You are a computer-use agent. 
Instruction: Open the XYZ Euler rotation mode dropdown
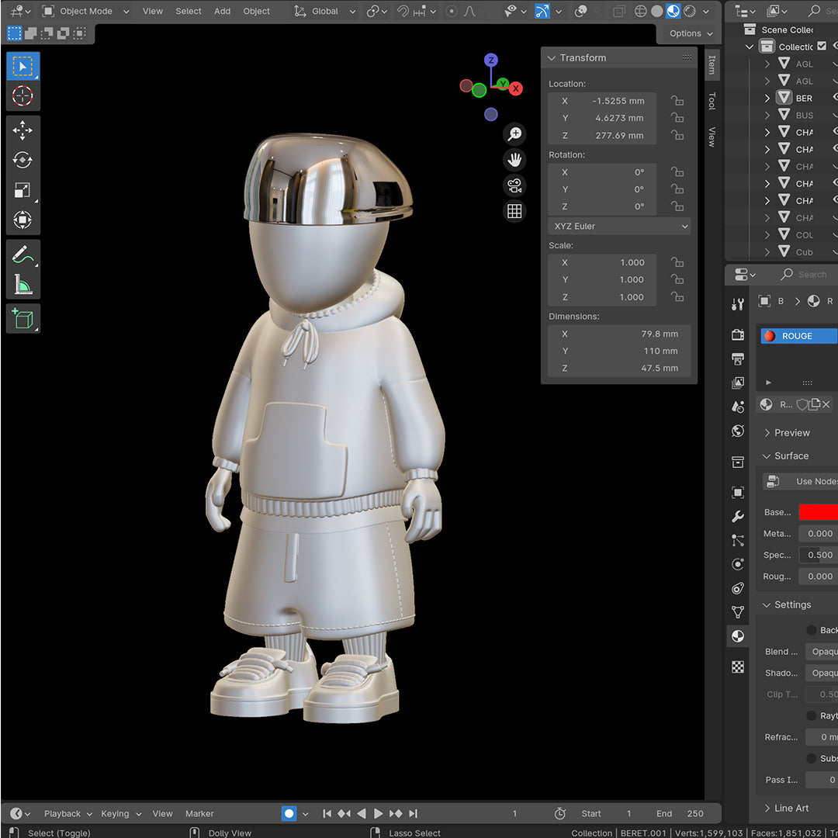[618, 227]
